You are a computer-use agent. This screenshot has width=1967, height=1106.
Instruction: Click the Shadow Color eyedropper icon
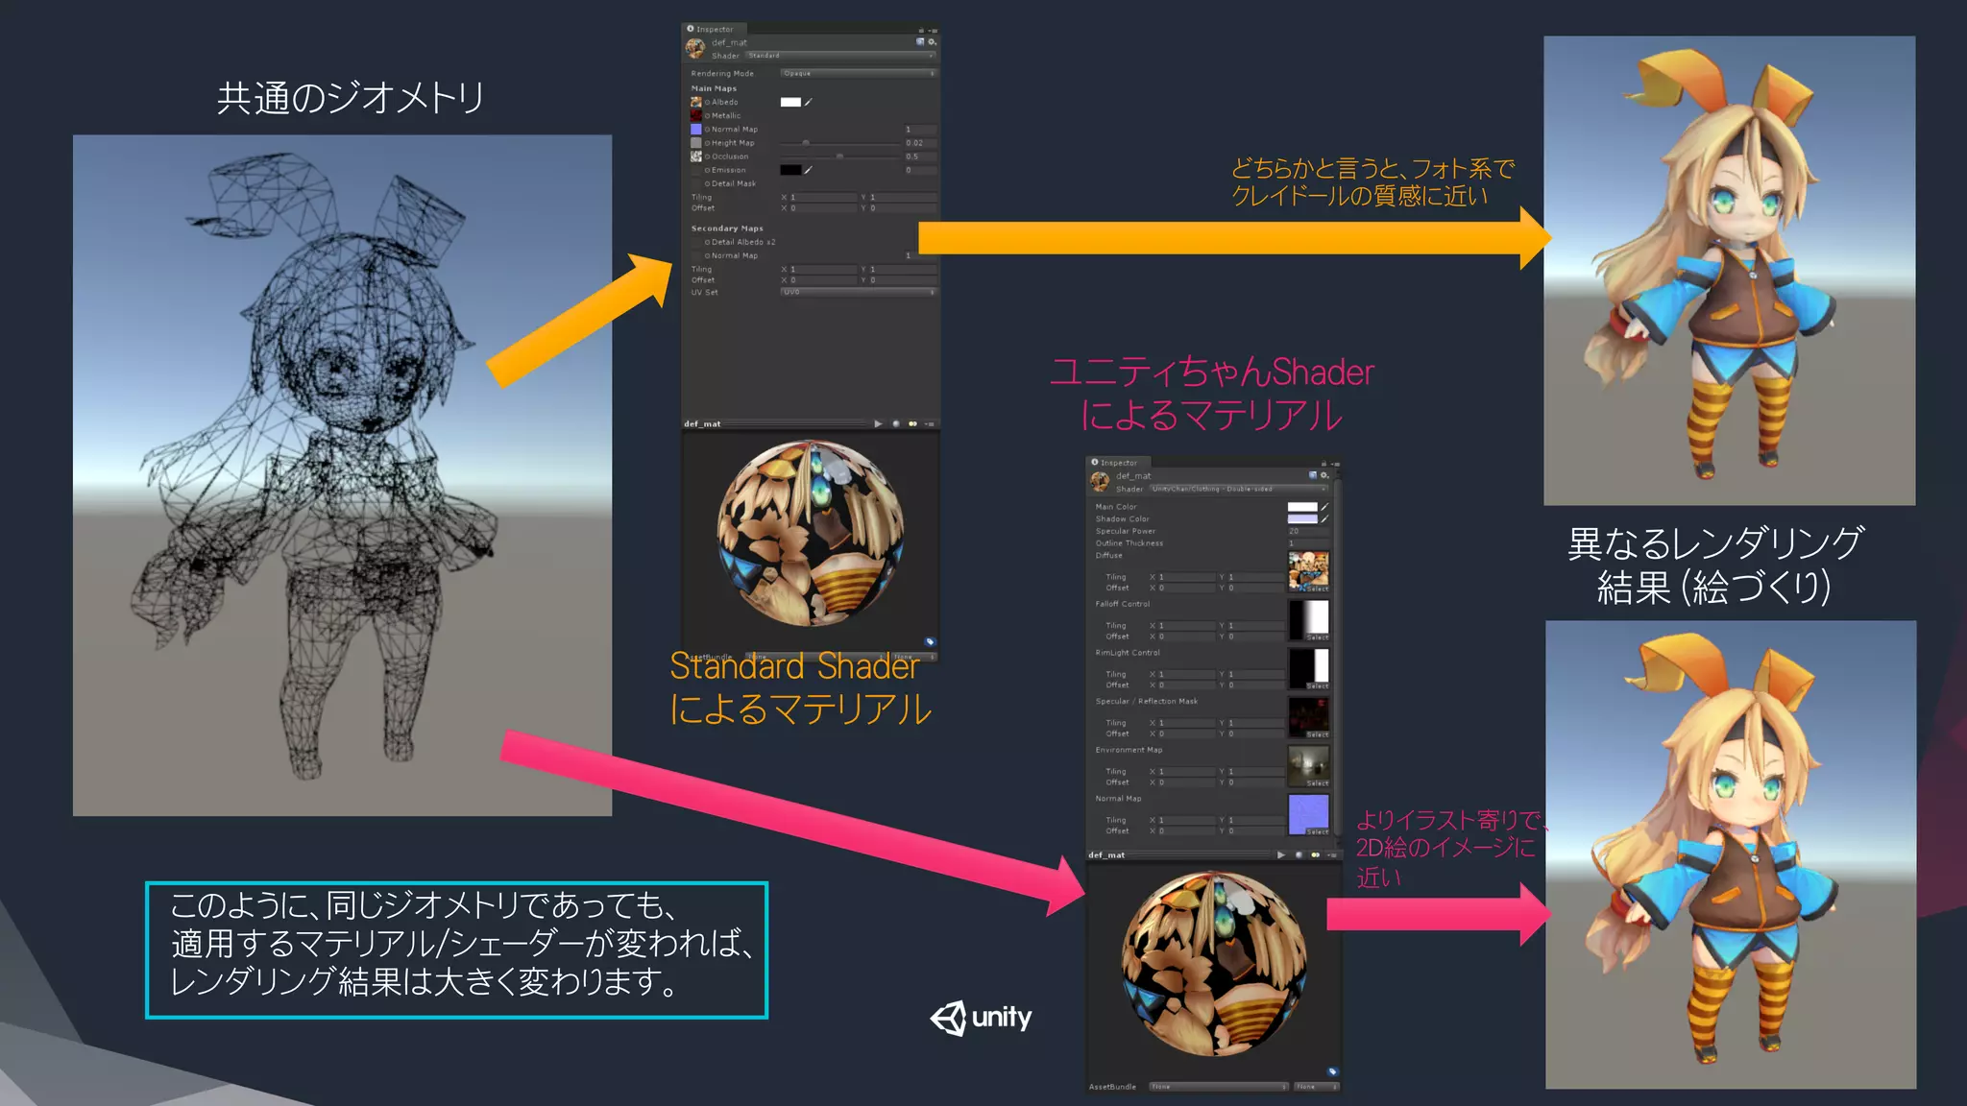pos(1324,518)
